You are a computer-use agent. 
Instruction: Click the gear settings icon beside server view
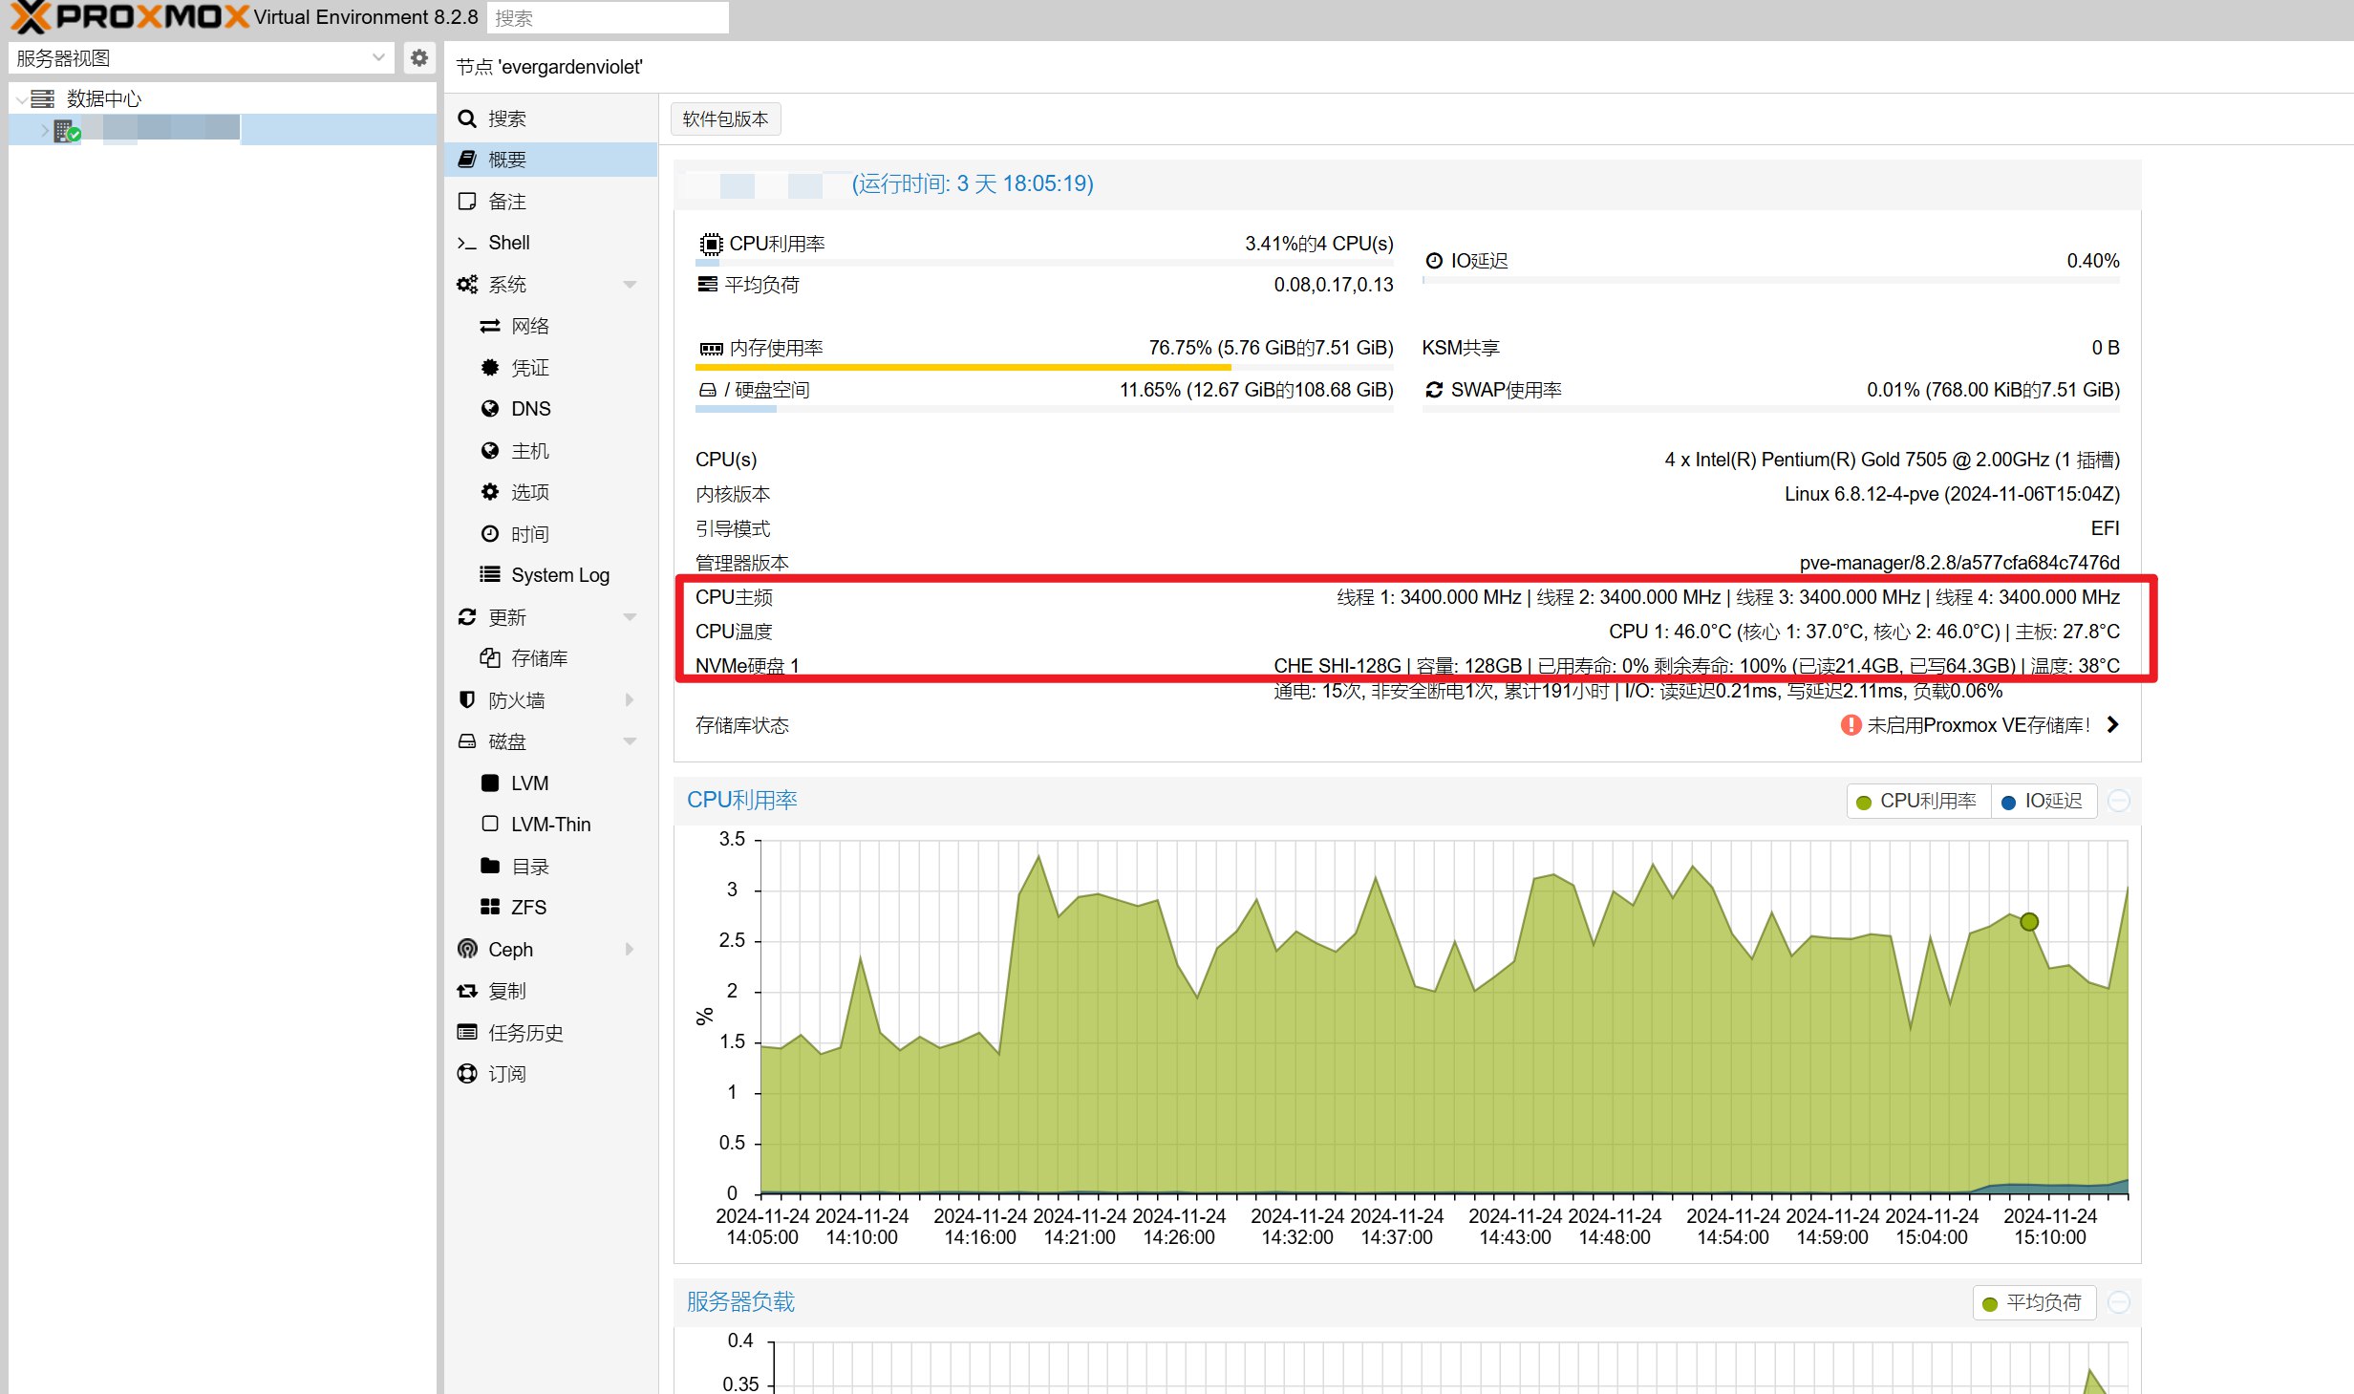[418, 58]
